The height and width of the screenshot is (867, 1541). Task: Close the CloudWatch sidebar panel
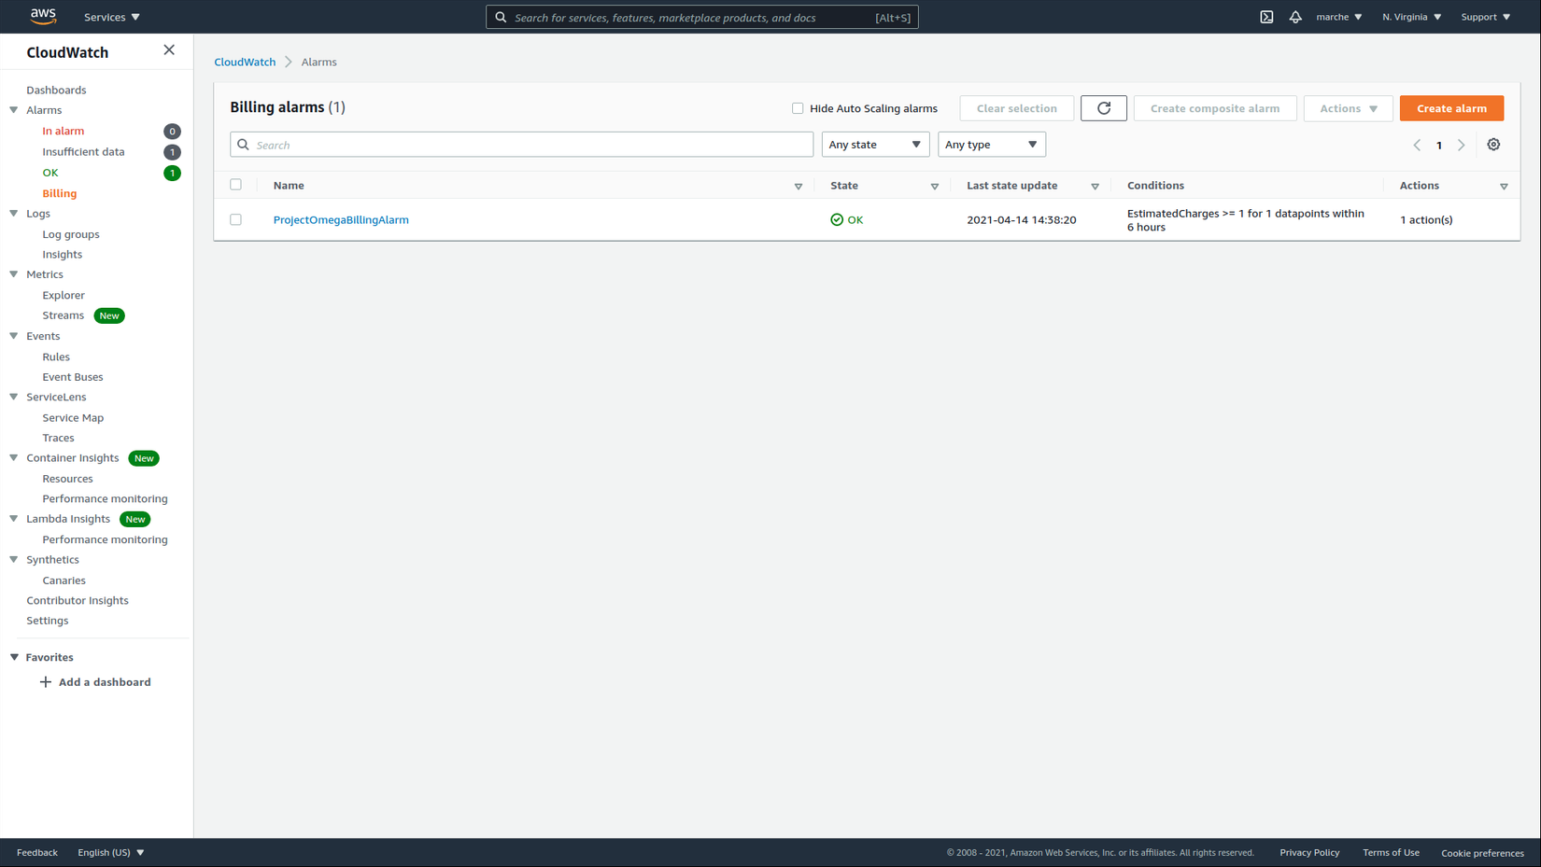[169, 50]
